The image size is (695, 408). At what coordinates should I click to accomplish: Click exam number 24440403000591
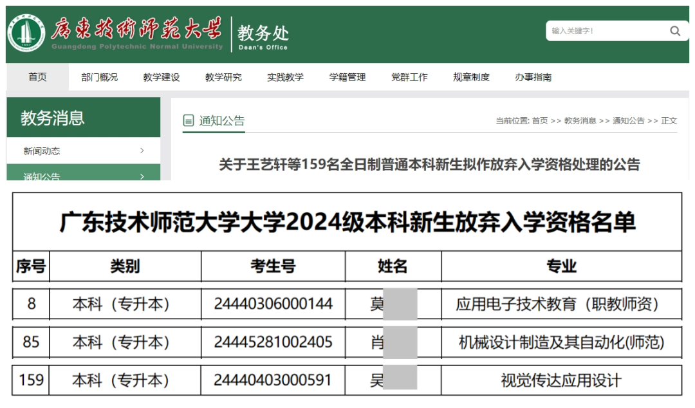coord(273,380)
